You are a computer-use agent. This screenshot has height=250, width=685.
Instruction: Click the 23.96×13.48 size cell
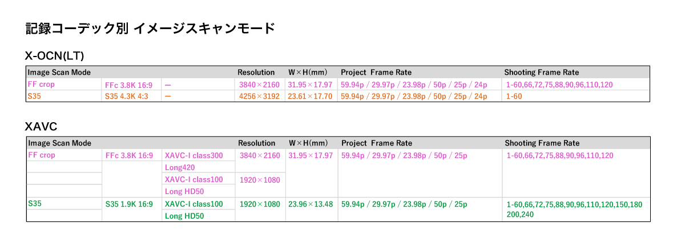[311, 204]
